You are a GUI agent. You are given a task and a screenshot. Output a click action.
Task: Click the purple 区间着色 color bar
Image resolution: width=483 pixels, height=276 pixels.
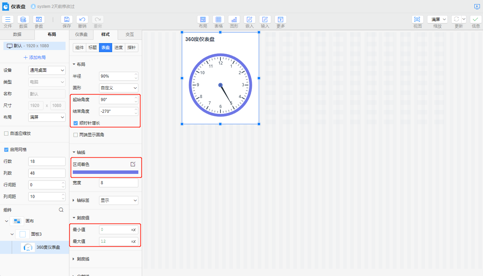pyautogui.click(x=105, y=172)
